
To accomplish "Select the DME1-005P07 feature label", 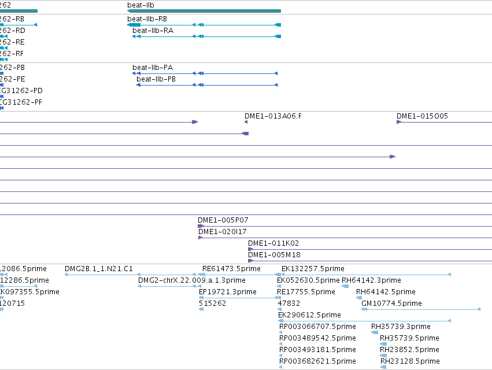I will pyautogui.click(x=223, y=220).
